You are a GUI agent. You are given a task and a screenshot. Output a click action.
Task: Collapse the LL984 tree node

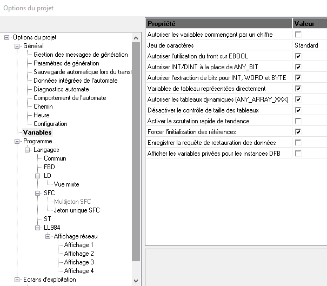tap(38, 228)
